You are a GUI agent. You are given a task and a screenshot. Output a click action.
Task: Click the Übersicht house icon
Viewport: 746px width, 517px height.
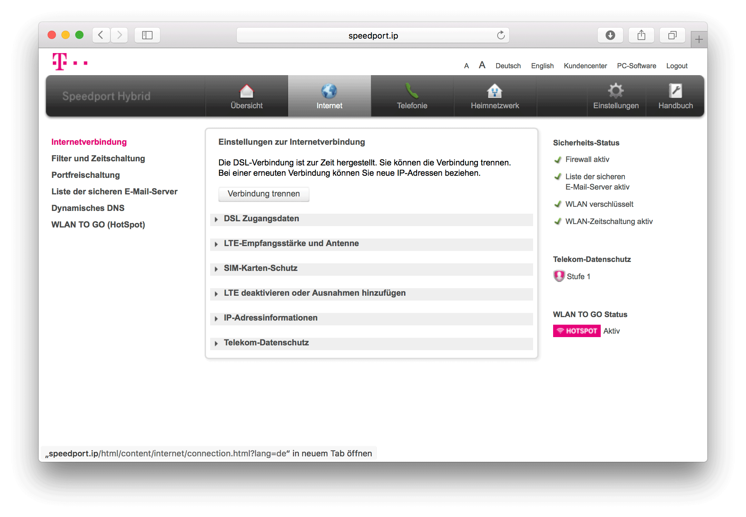click(246, 91)
